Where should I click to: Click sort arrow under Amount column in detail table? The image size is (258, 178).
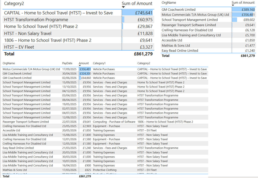(x=80, y=66)
